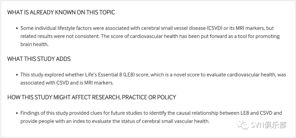Click heading HOW THIS STUDY MIGHT AFFECT RESEARCH
This screenshot has height=138, width=296.
(x=92, y=97)
